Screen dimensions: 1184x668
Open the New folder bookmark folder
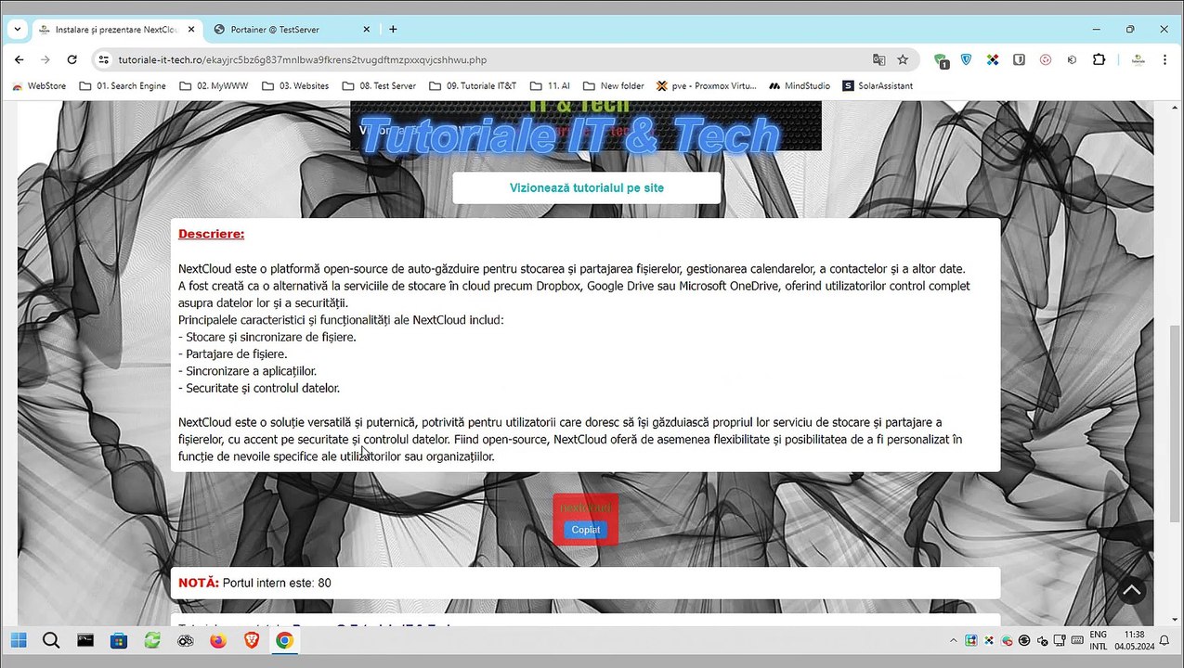(x=613, y=85)
